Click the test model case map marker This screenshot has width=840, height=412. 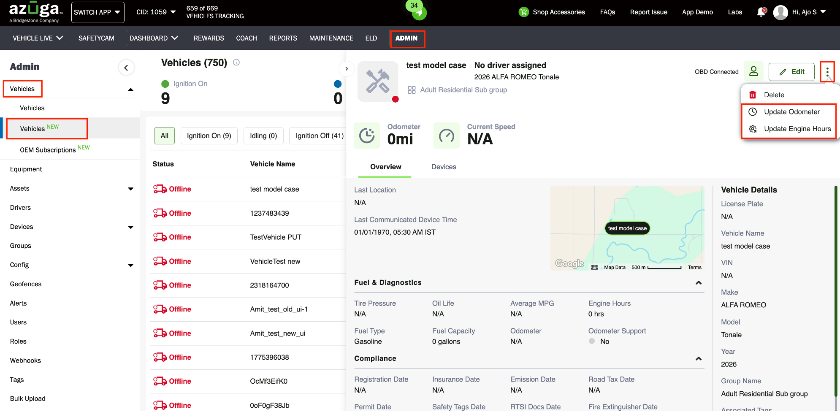point(627,228)
